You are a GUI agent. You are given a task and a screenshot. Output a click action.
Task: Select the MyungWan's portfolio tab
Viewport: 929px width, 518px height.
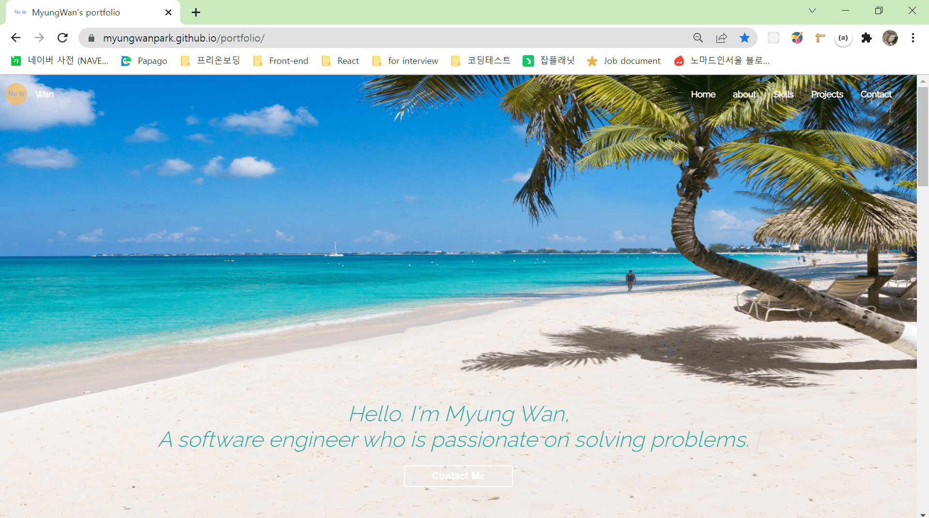click(x=93, y=13)
